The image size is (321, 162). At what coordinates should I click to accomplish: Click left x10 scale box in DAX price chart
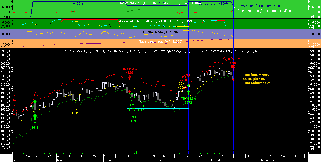coord(3,149)
